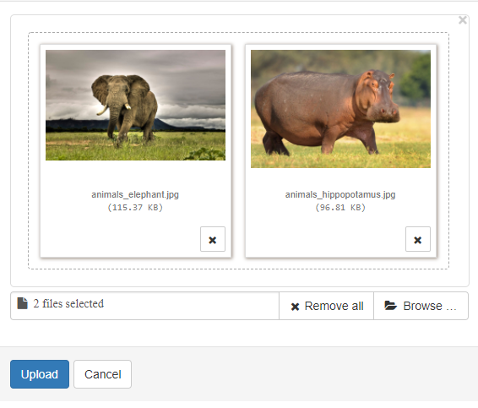Click the 115.37 KB size label
The image size is (478, 408).
coord(135,208)
